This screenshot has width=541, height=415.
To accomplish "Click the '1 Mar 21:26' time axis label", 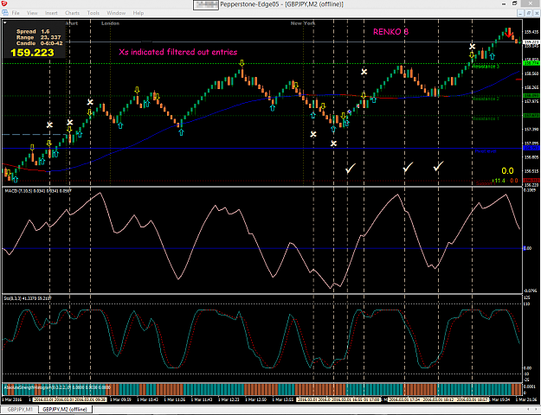I will coord(526,399).
